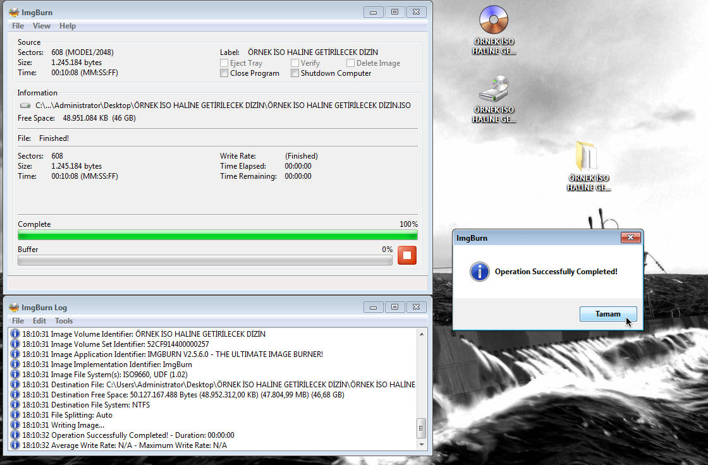Click the 'Write Rate: (Finished)' text
This screenshot has height=465, width=708.
coord(269,156)
